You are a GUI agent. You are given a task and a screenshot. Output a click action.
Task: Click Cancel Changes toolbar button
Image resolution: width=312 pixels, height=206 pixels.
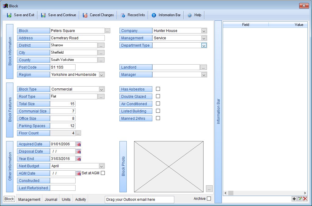click(x=98, y=15)
